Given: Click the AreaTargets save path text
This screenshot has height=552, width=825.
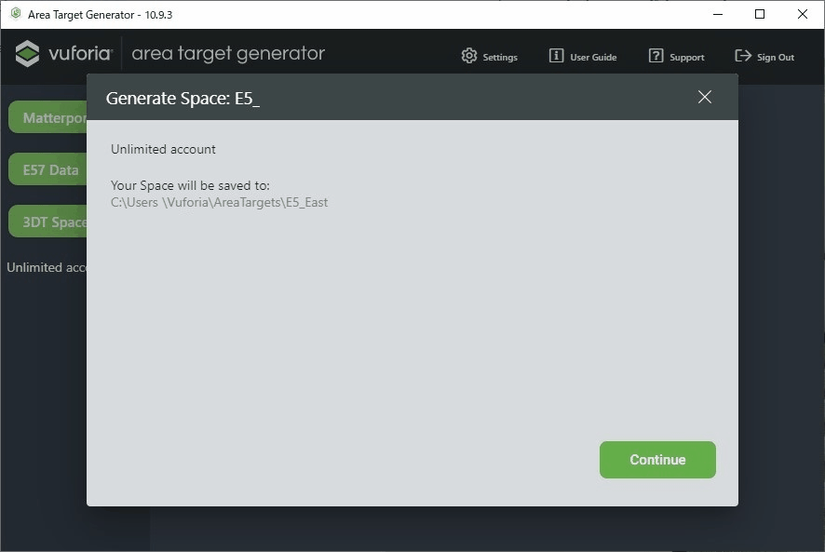Looking at the screenshot, I should pyautogui.click(x=219, y=202).
